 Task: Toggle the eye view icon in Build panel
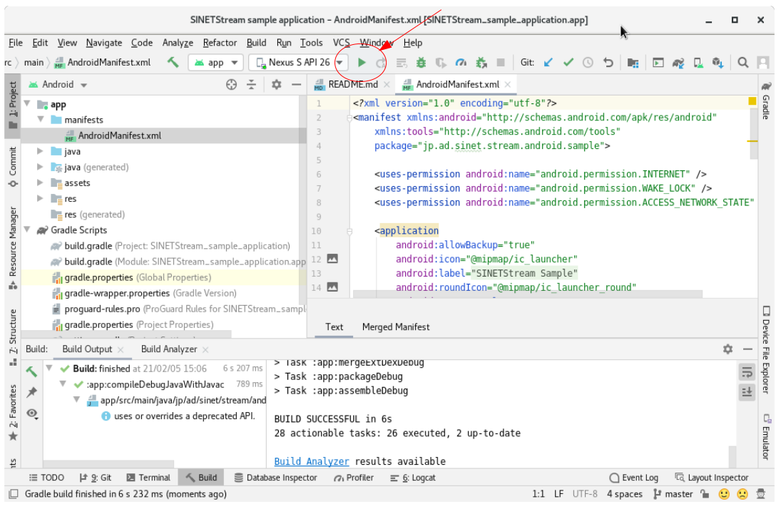pos(32,413)
